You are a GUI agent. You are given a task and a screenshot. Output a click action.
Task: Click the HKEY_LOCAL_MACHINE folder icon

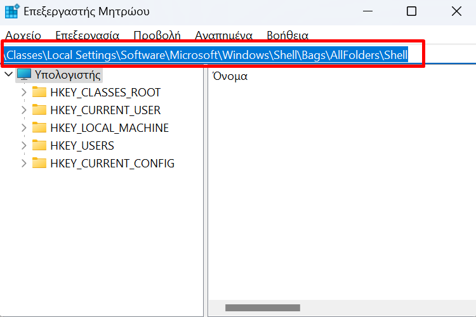coord(39,127)
